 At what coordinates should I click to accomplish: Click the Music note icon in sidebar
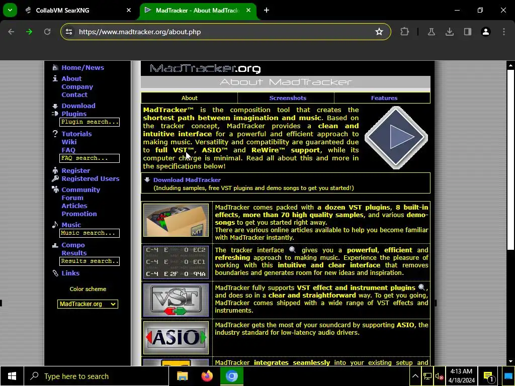(55, 225)
